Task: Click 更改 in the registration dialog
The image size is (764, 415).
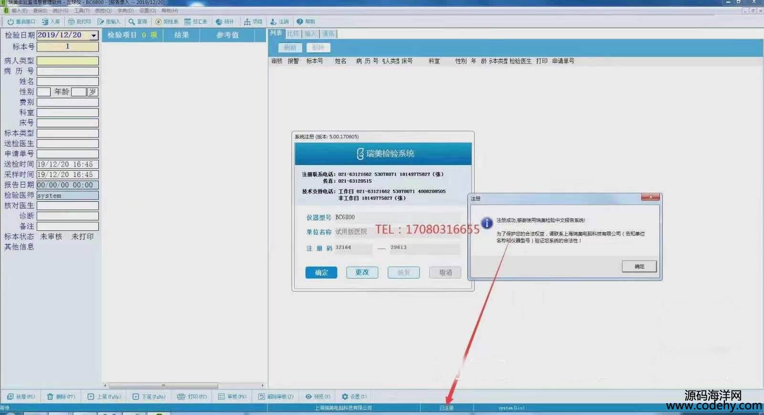Action: [362, 272]
